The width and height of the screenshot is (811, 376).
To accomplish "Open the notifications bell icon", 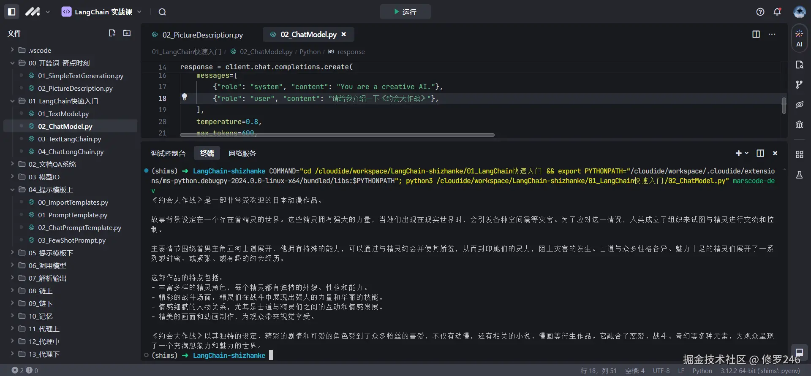I will [x=777, y=12].
